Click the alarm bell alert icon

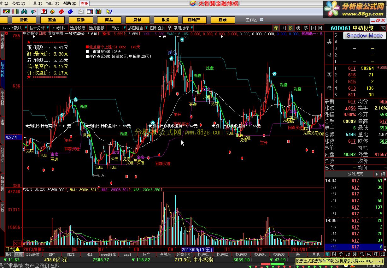[x=34, y=11]
